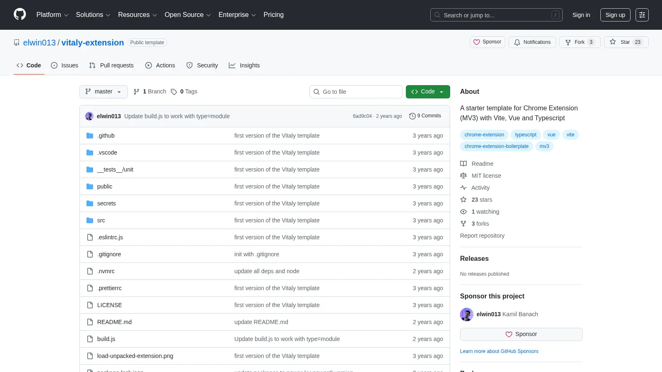Viewport: 662px width, 372px height.
Task: Click the vue topic tag
Action: (x=552, y=135)
